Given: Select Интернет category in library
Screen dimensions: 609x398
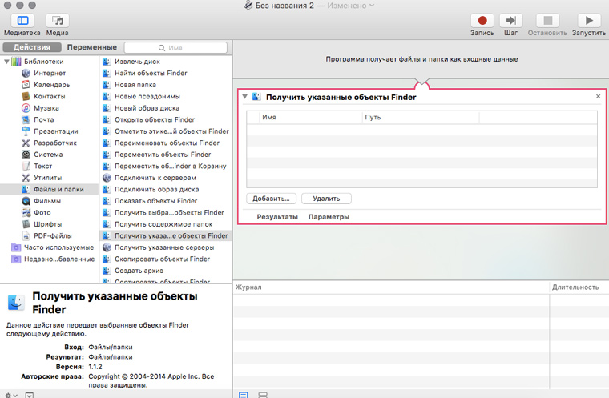Looking at the screenshot, I should [x=48, y=73].
